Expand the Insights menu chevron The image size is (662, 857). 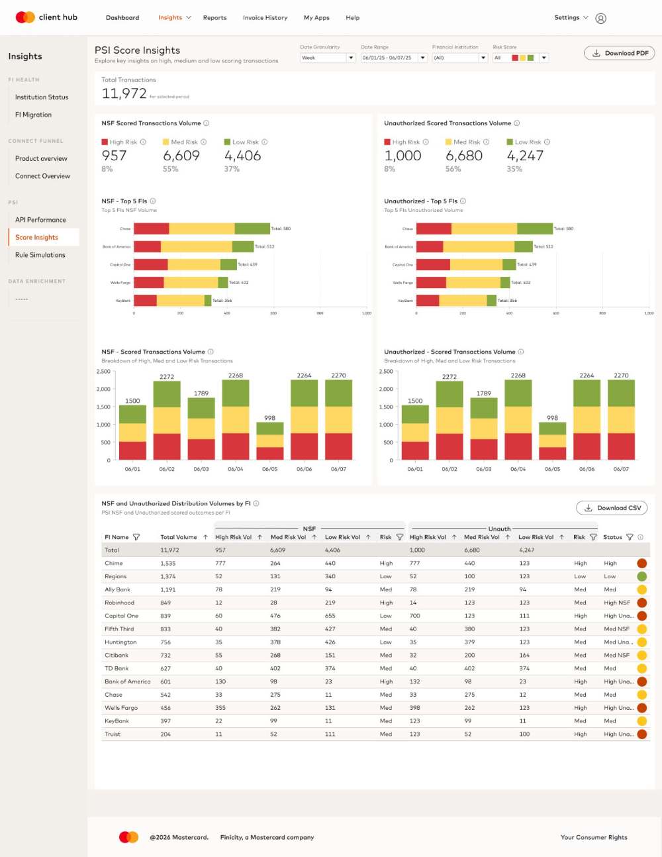[x=189, y=18]
